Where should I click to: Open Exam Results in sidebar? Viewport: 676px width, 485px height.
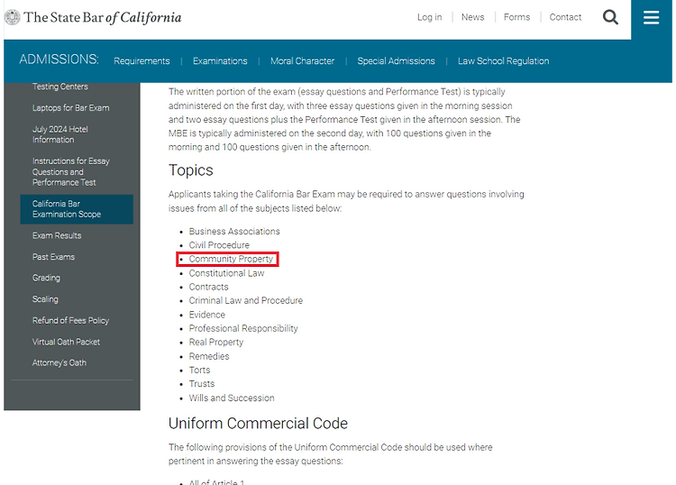[57, 235]
